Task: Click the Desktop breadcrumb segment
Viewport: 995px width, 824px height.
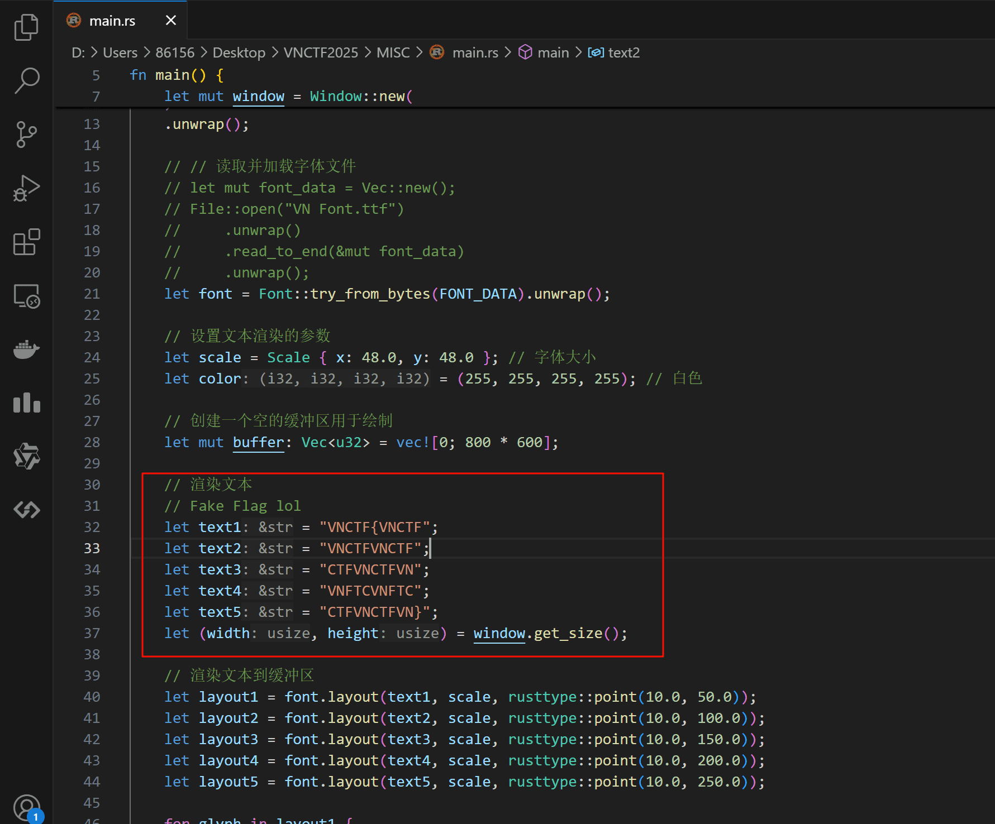Action: [x=239, y=52]
